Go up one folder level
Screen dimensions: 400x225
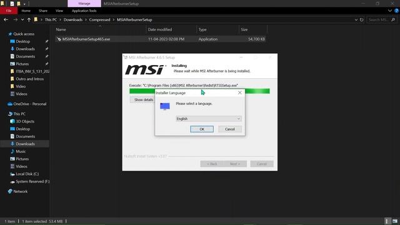click(29, 19)
